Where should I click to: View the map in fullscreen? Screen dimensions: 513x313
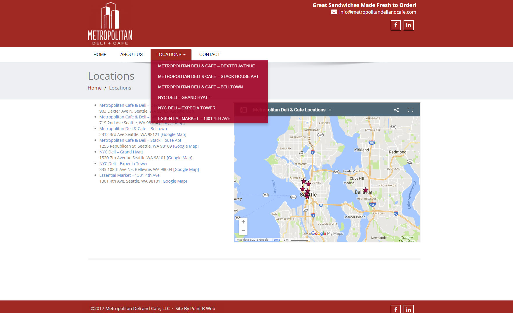click(410, 110)
